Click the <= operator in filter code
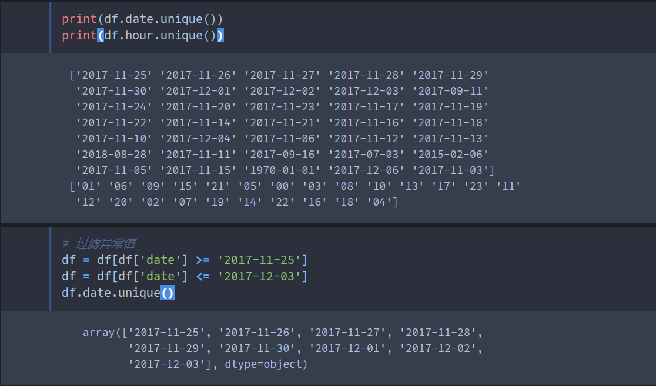The width and height of the screenshot is (656, 386). point(202,276)
